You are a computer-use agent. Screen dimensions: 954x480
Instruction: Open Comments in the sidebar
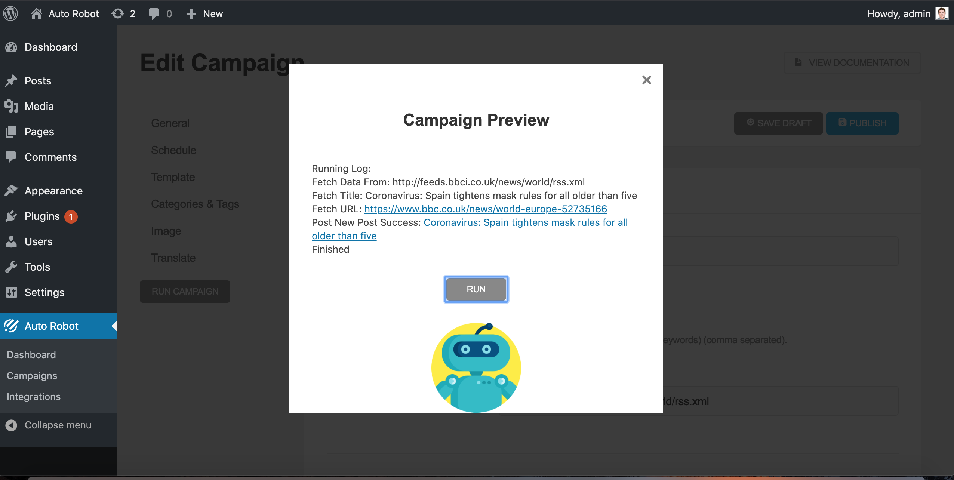tap(50, 157)
